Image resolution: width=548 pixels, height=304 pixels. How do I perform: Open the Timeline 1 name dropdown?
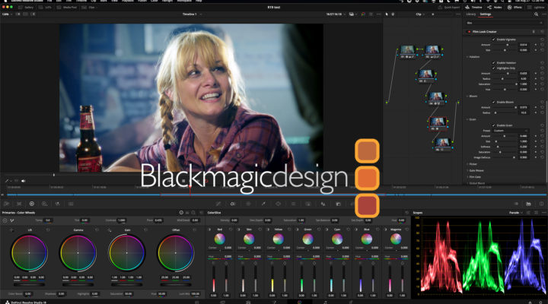(x=192, y=14)
